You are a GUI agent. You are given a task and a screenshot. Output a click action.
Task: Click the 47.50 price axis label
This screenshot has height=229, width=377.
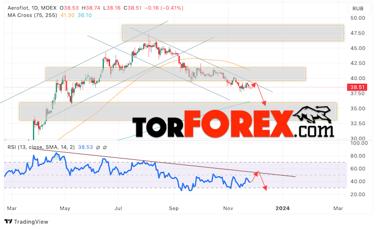358,33
